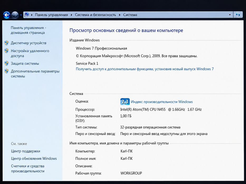The width and height of the screenshot is (246, 184).
Task: Click Karl-ПК next to Компьютер
Action: 127,151
